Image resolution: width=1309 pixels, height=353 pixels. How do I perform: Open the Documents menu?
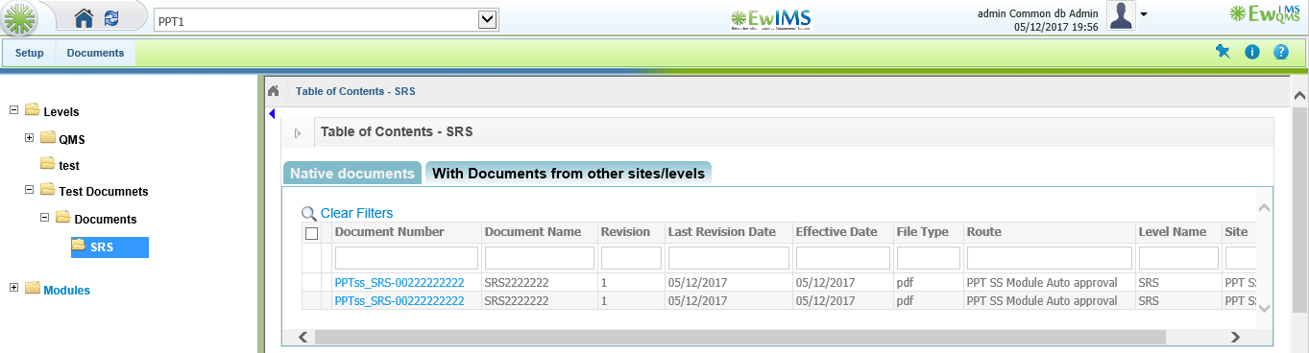coord(95,53)
